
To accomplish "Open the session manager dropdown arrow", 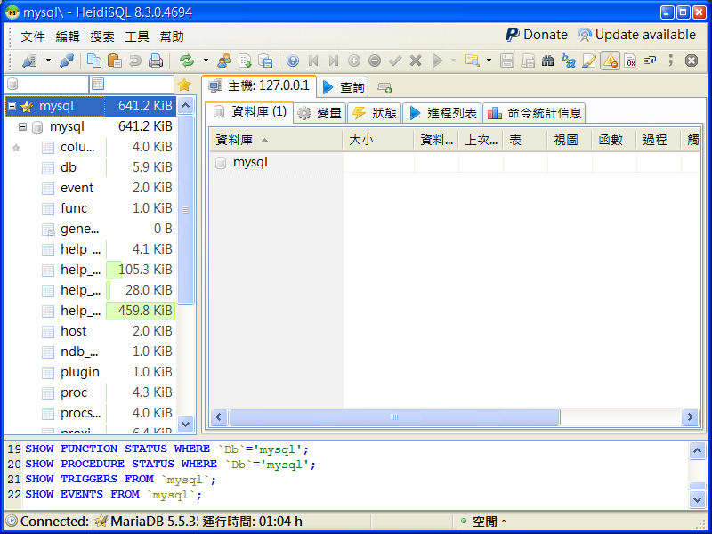I will (48, 61).
